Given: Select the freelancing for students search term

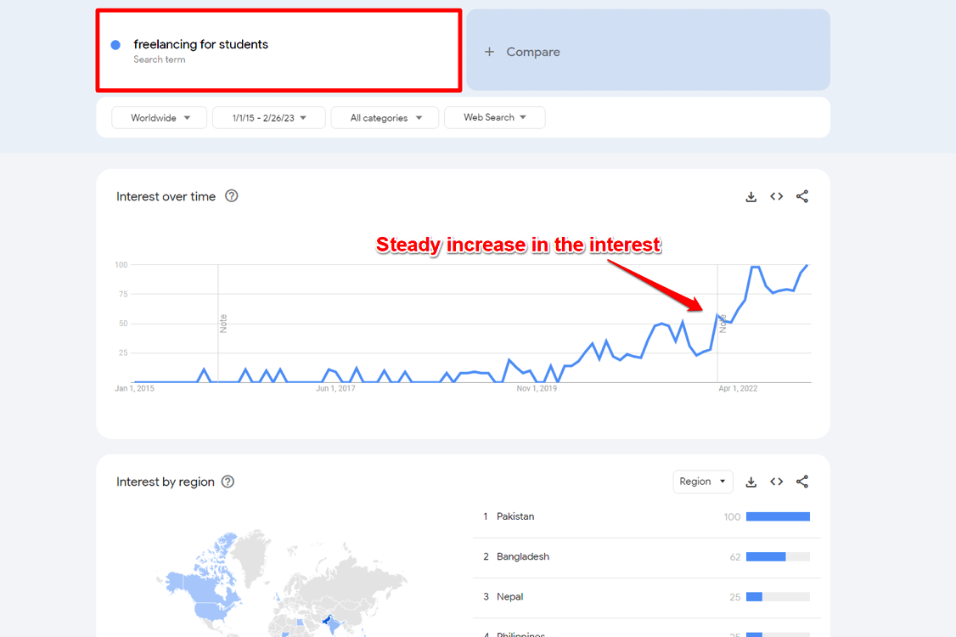Looking at the screenshot, I should coord(200,44).
